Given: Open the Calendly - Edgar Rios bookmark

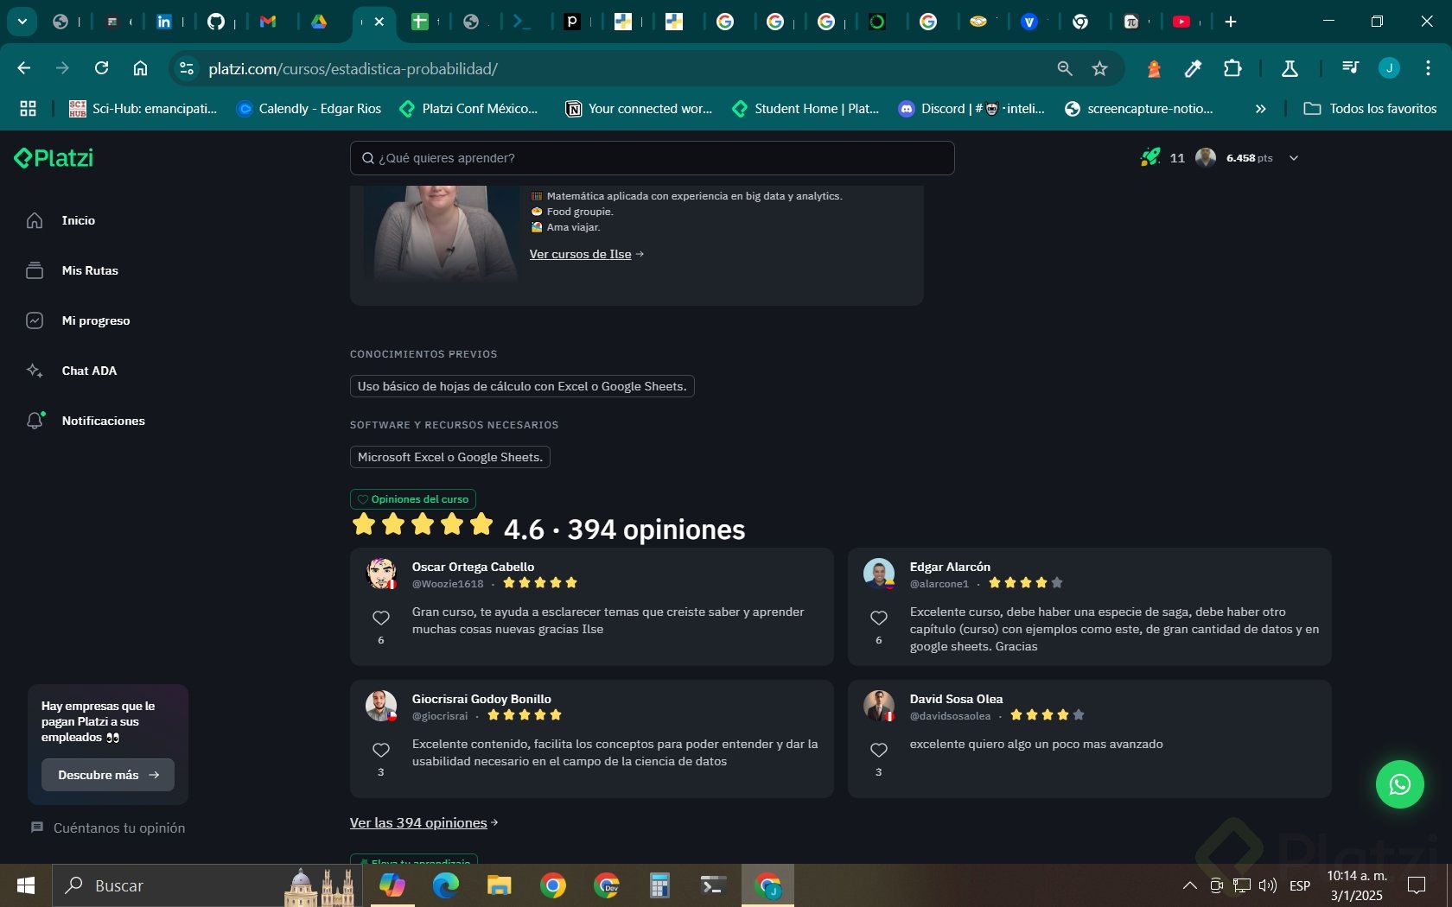Looking at the screenshot, I should point(309,109).
